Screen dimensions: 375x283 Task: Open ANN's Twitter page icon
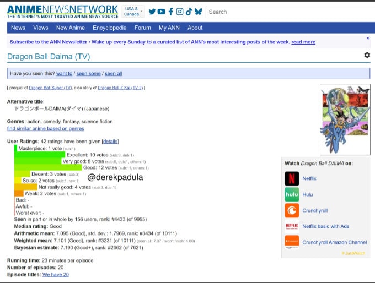[152, 12]
